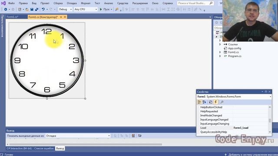Start debugging with the Пуск button

click(105, 9)
